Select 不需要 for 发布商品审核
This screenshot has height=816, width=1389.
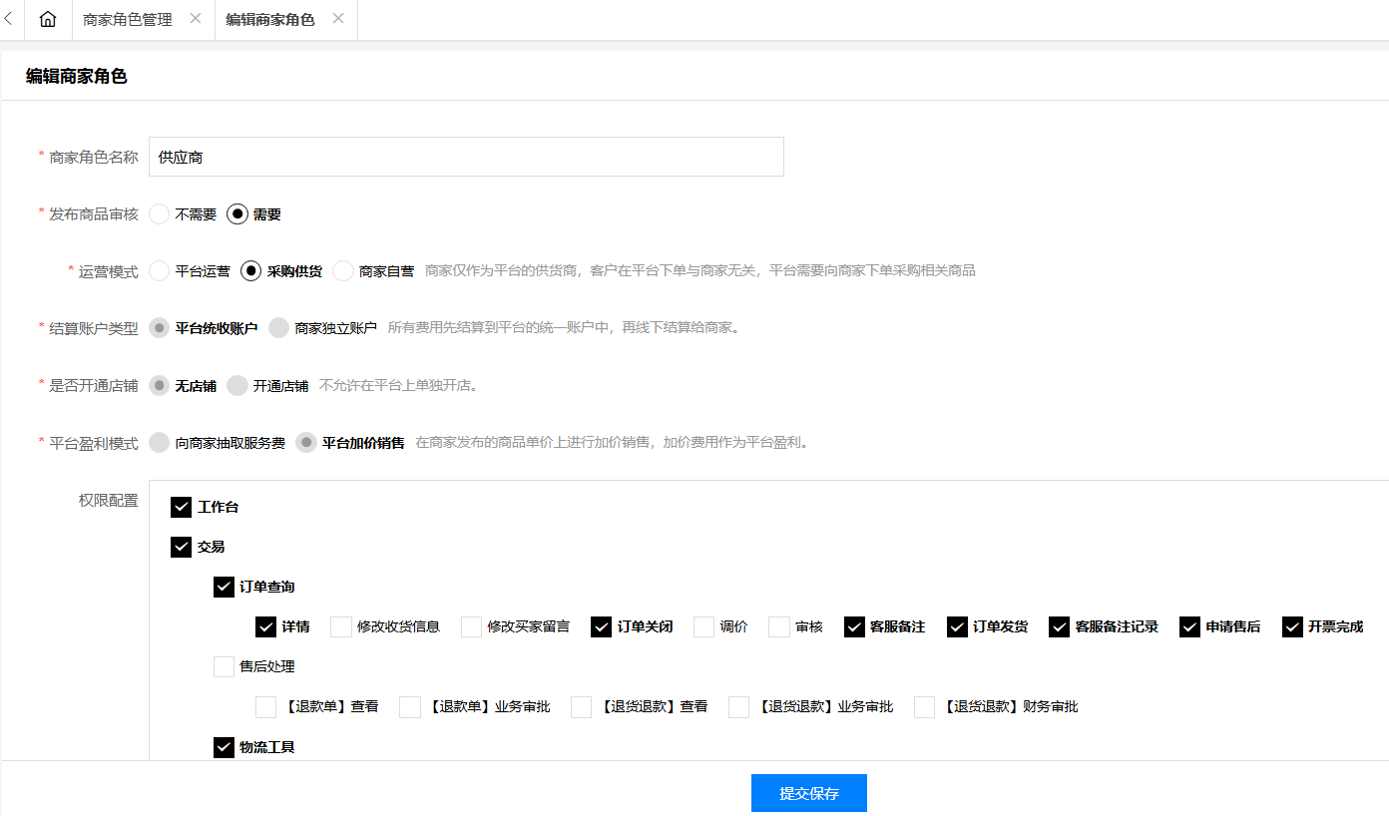[x=160, y=214]
